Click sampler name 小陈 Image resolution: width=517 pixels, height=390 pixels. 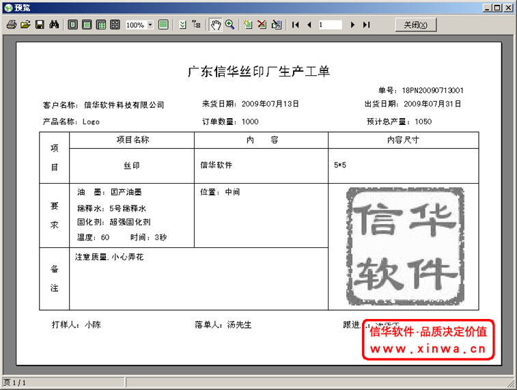click(x=93, y=324)
